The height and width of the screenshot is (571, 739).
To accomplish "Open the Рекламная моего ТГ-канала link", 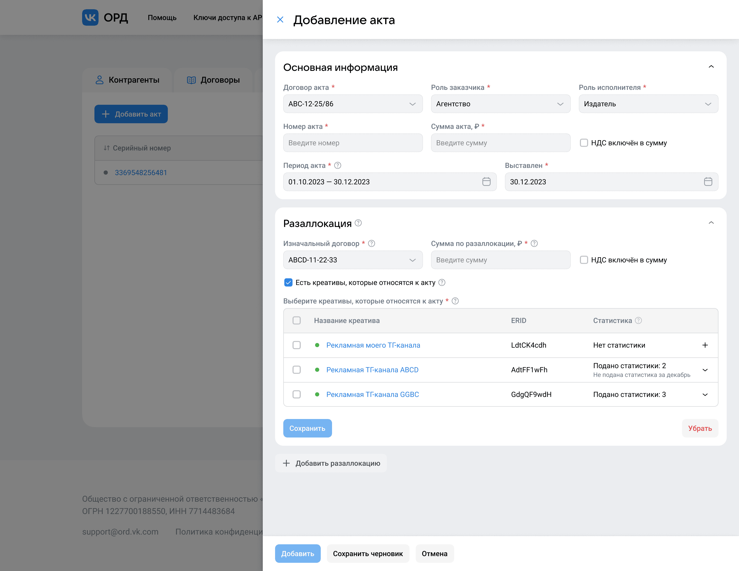I will click(373, 345).
